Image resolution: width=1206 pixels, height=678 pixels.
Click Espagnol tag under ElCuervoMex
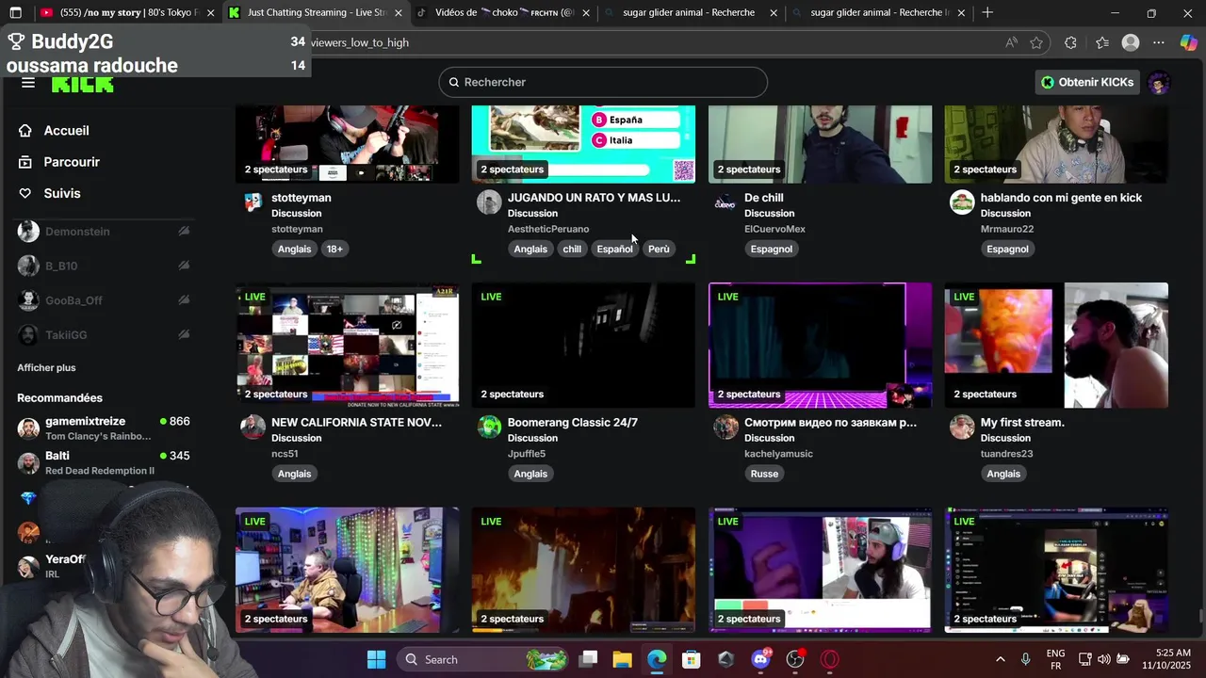coord(771,250)
